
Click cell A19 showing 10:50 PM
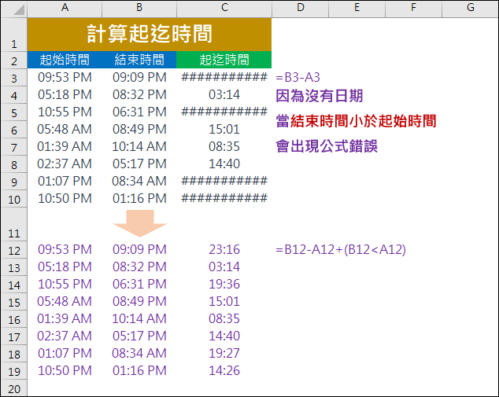[65, 370]
